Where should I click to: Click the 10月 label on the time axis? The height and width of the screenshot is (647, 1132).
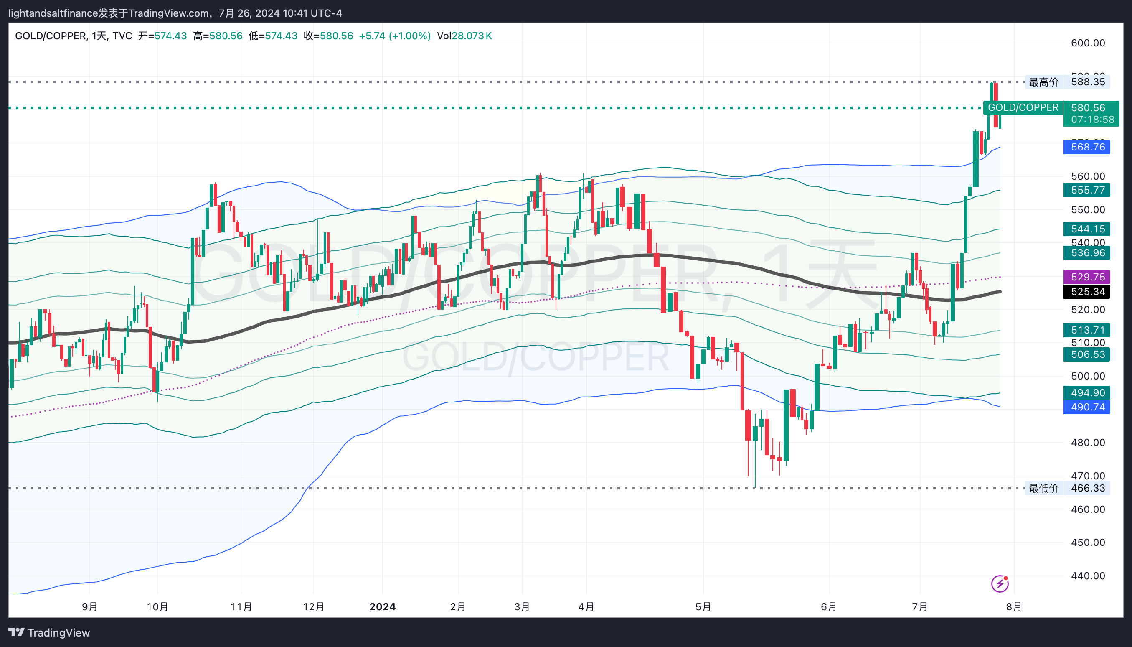pyautogui.click(x=157, y=606)
